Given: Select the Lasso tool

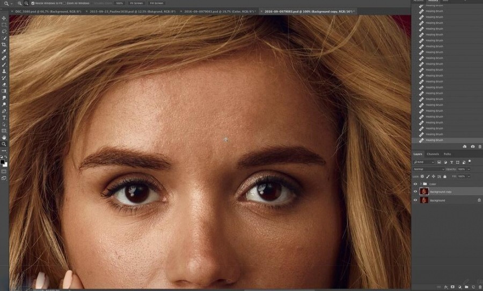Looking at the screenshot, I should 4,32.
